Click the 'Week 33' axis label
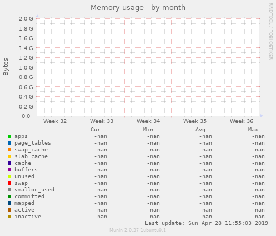 point(102,121)
